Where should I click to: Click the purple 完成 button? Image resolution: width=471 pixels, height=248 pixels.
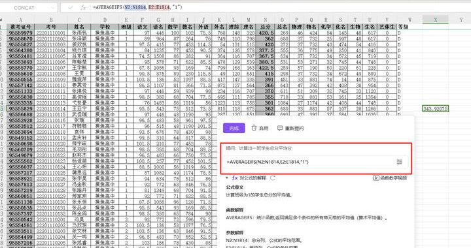[234, 128]
